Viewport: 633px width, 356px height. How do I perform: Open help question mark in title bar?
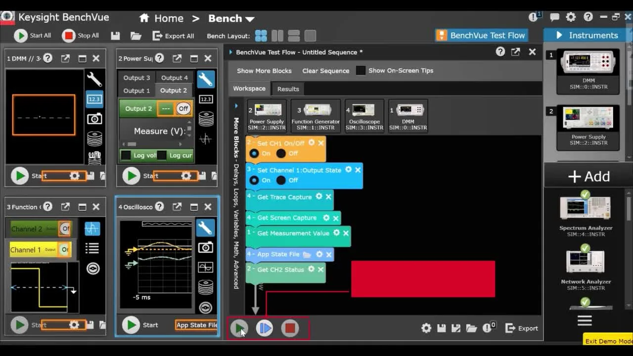coord(588,17)
